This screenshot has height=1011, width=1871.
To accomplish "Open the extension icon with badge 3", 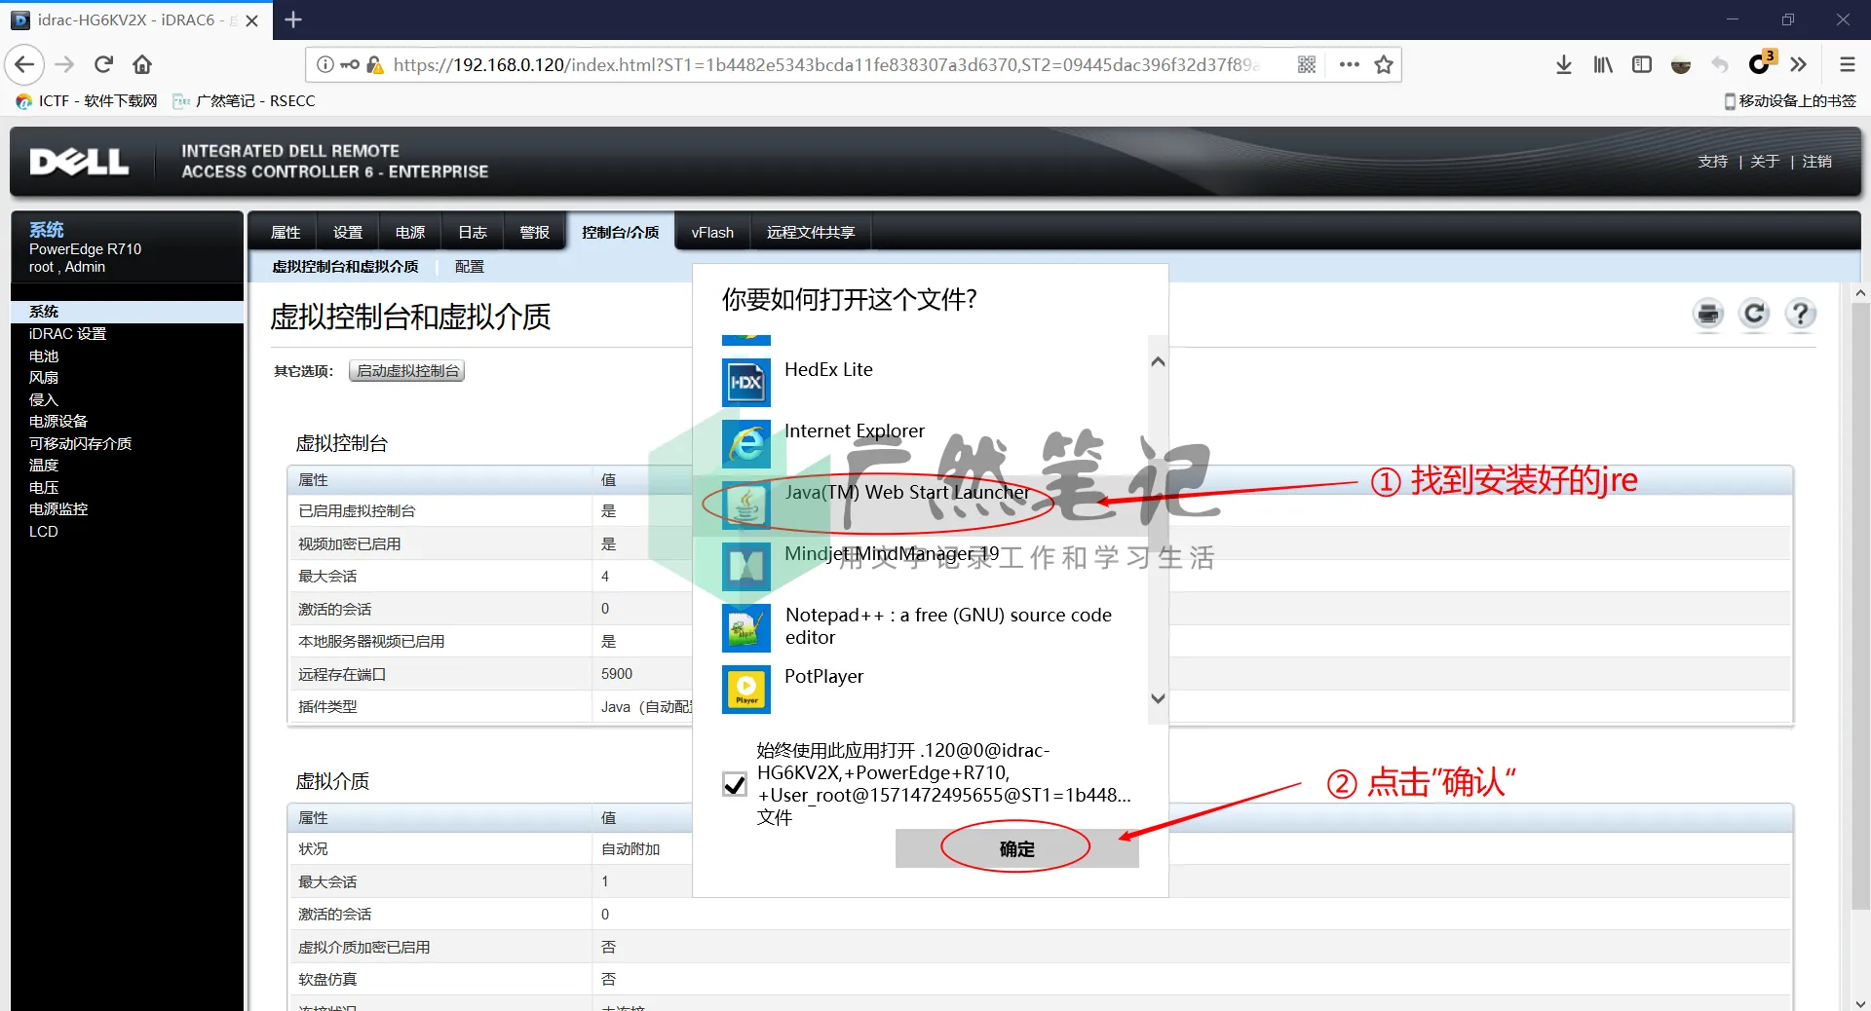I will point(1760,64).
